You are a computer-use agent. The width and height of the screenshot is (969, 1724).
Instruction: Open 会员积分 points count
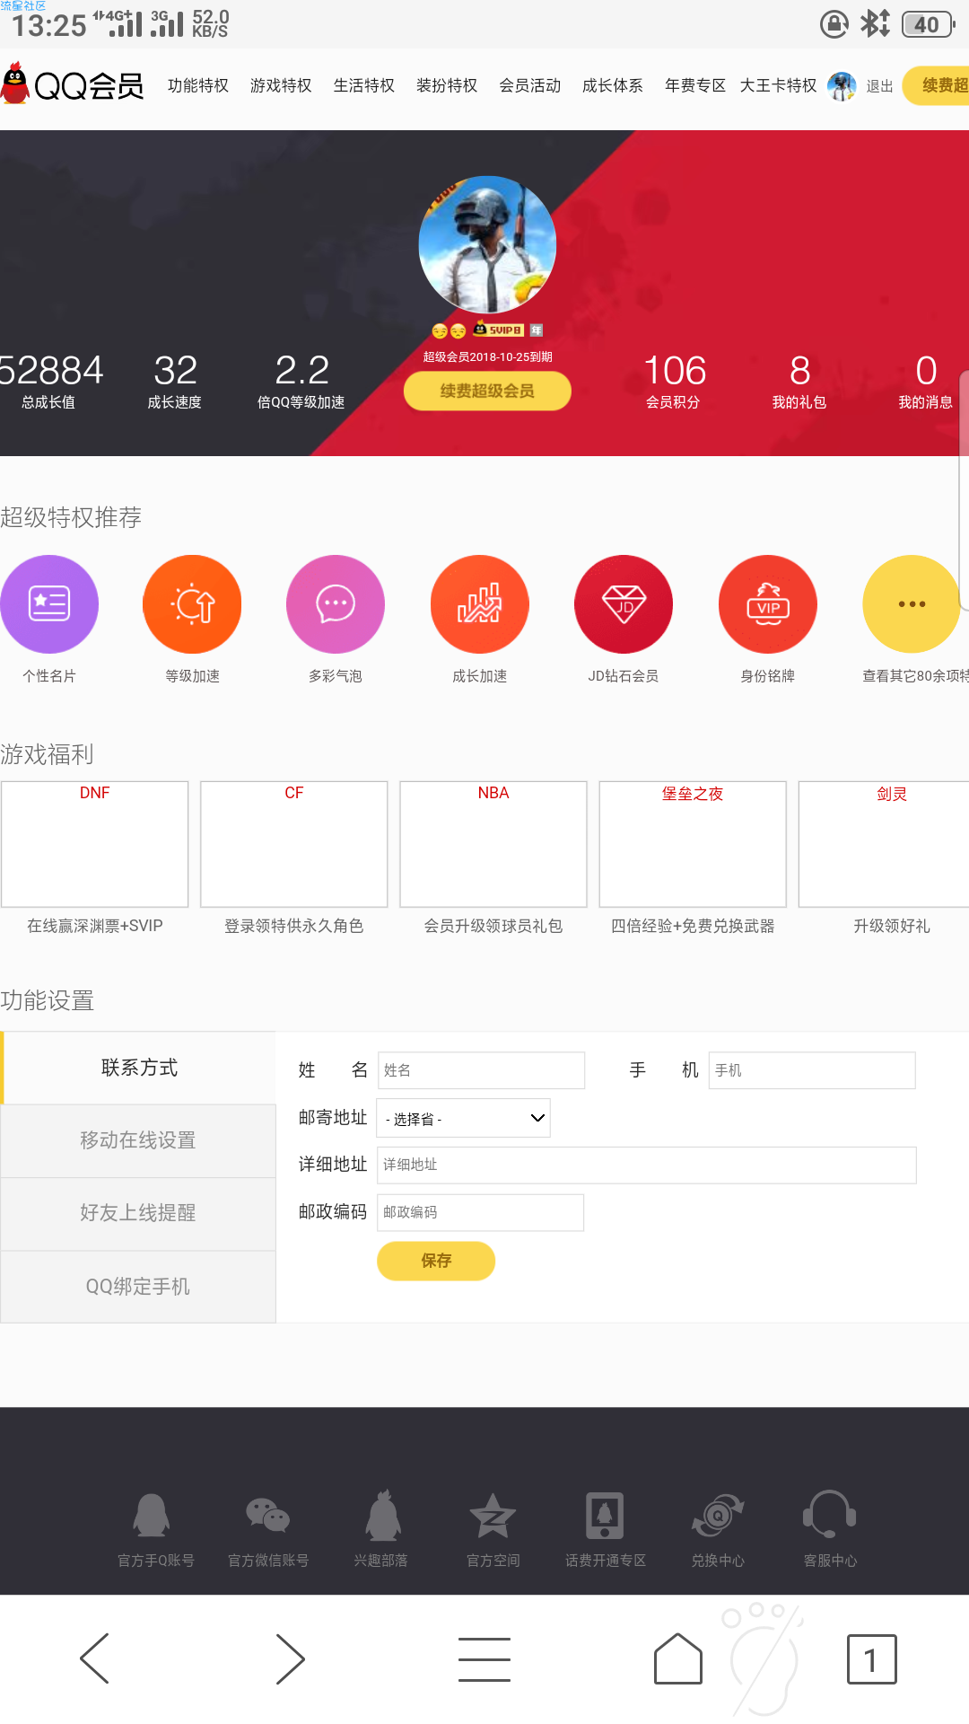[x=675, y=382]
